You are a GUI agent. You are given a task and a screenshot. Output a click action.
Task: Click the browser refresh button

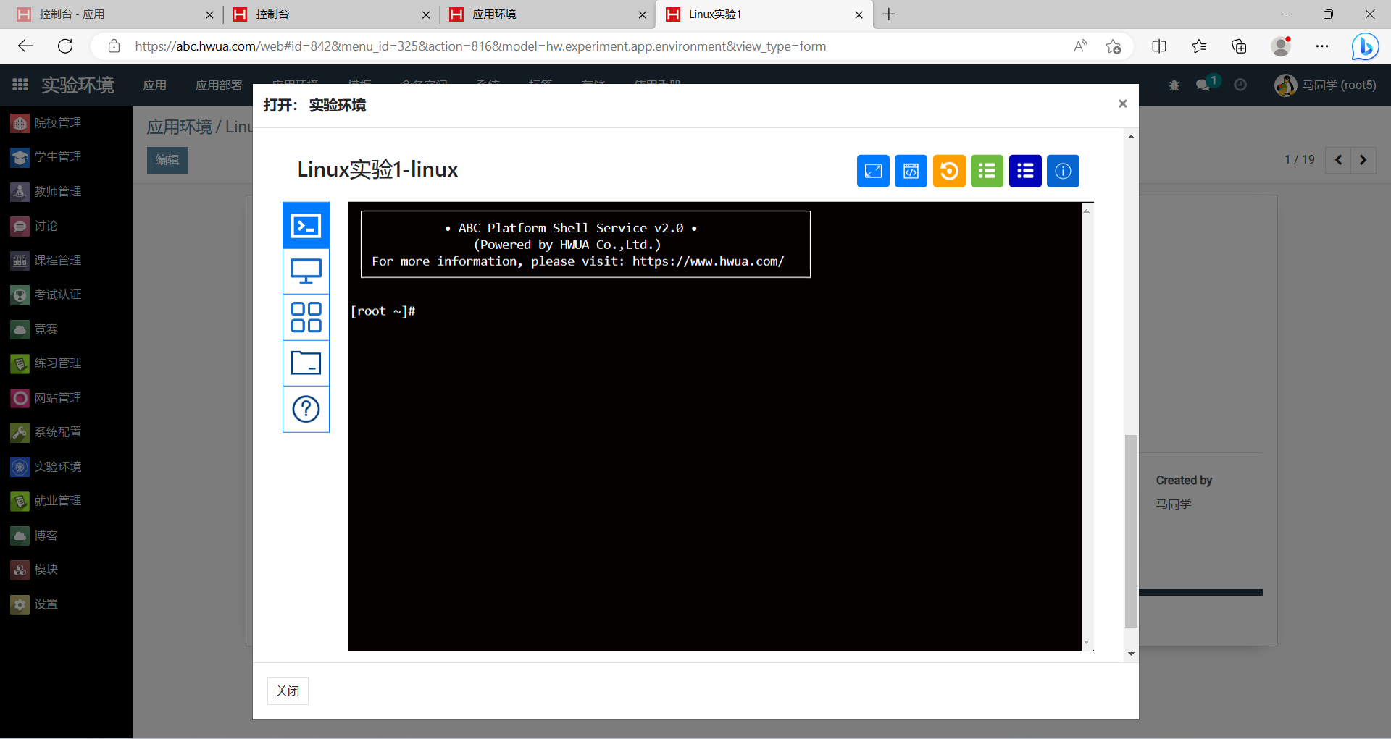click(65, 46)
